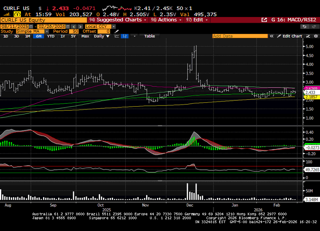The height and width of the screenshot is (231, 320).
Task: Click RSI value label 49.7265
Action: pos(312,170)
